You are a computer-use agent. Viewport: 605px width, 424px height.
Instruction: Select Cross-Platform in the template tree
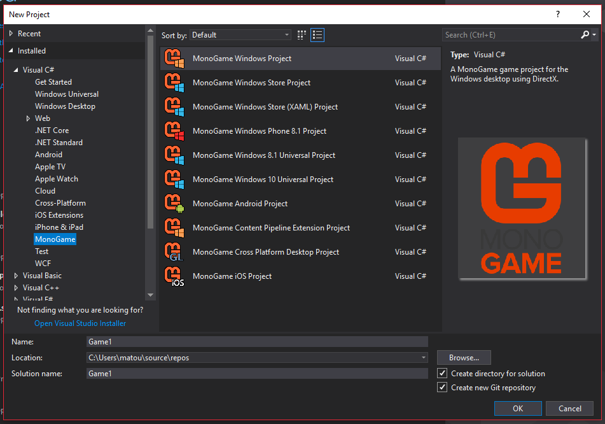tap(60, 203)
